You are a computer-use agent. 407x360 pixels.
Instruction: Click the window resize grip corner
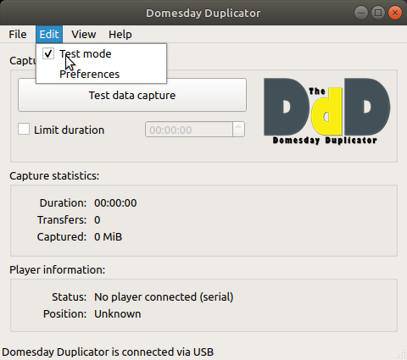point(402,354)
